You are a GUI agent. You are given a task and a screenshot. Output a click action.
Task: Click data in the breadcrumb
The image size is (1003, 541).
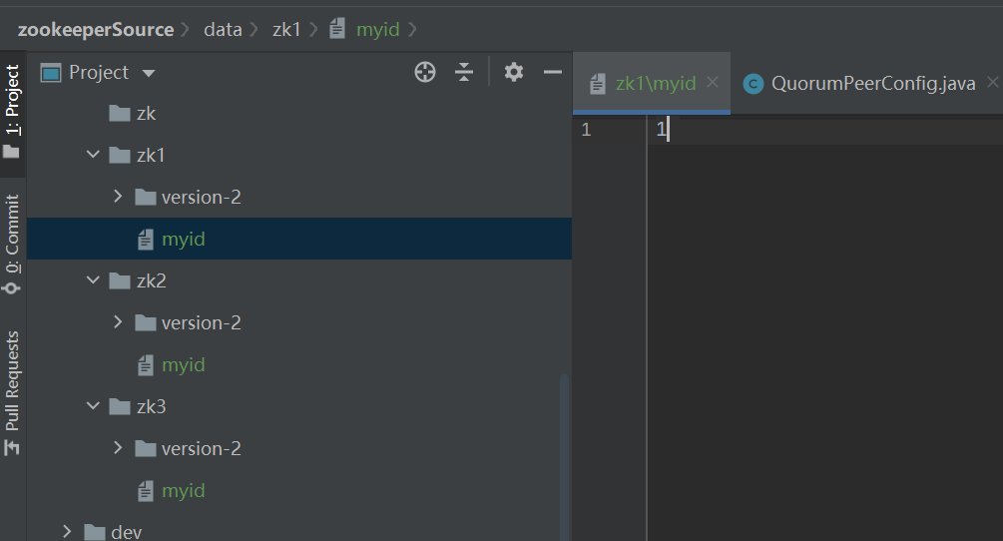(223, 29)
